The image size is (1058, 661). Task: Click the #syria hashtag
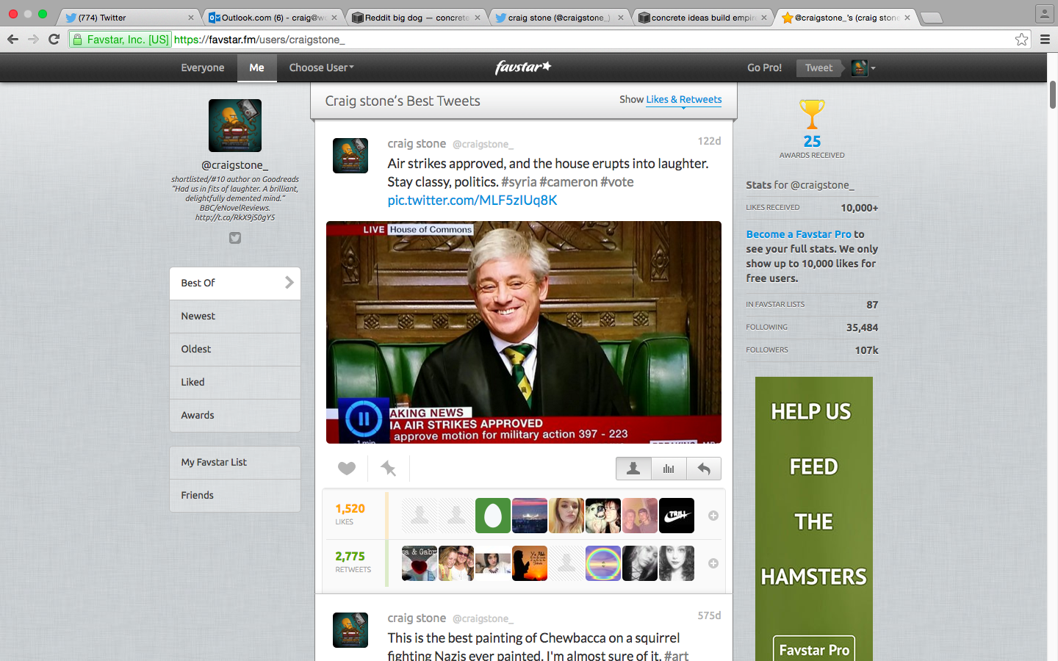pyautogui.click(x=519, y=181)
